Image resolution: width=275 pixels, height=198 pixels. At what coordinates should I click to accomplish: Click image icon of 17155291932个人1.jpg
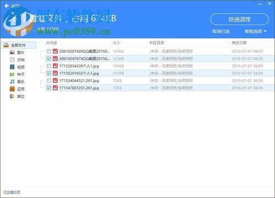coord(55,73)
